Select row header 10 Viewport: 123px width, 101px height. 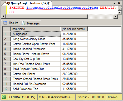[x=7, y=79]
